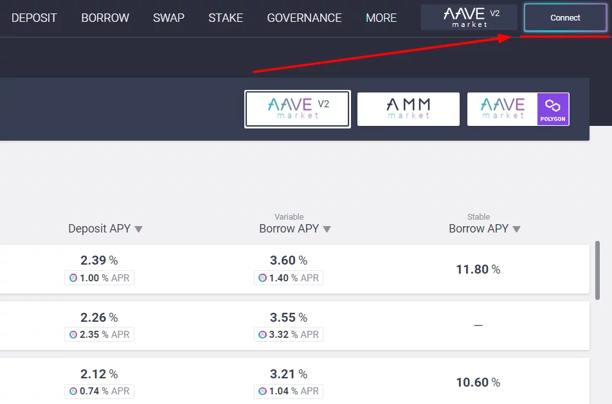This screenshot has width=612, height=404.
Task: Open the DEPOSIT menu item
Action: 34,18
